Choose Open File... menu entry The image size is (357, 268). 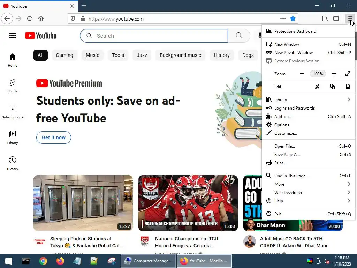coord(309,146)
